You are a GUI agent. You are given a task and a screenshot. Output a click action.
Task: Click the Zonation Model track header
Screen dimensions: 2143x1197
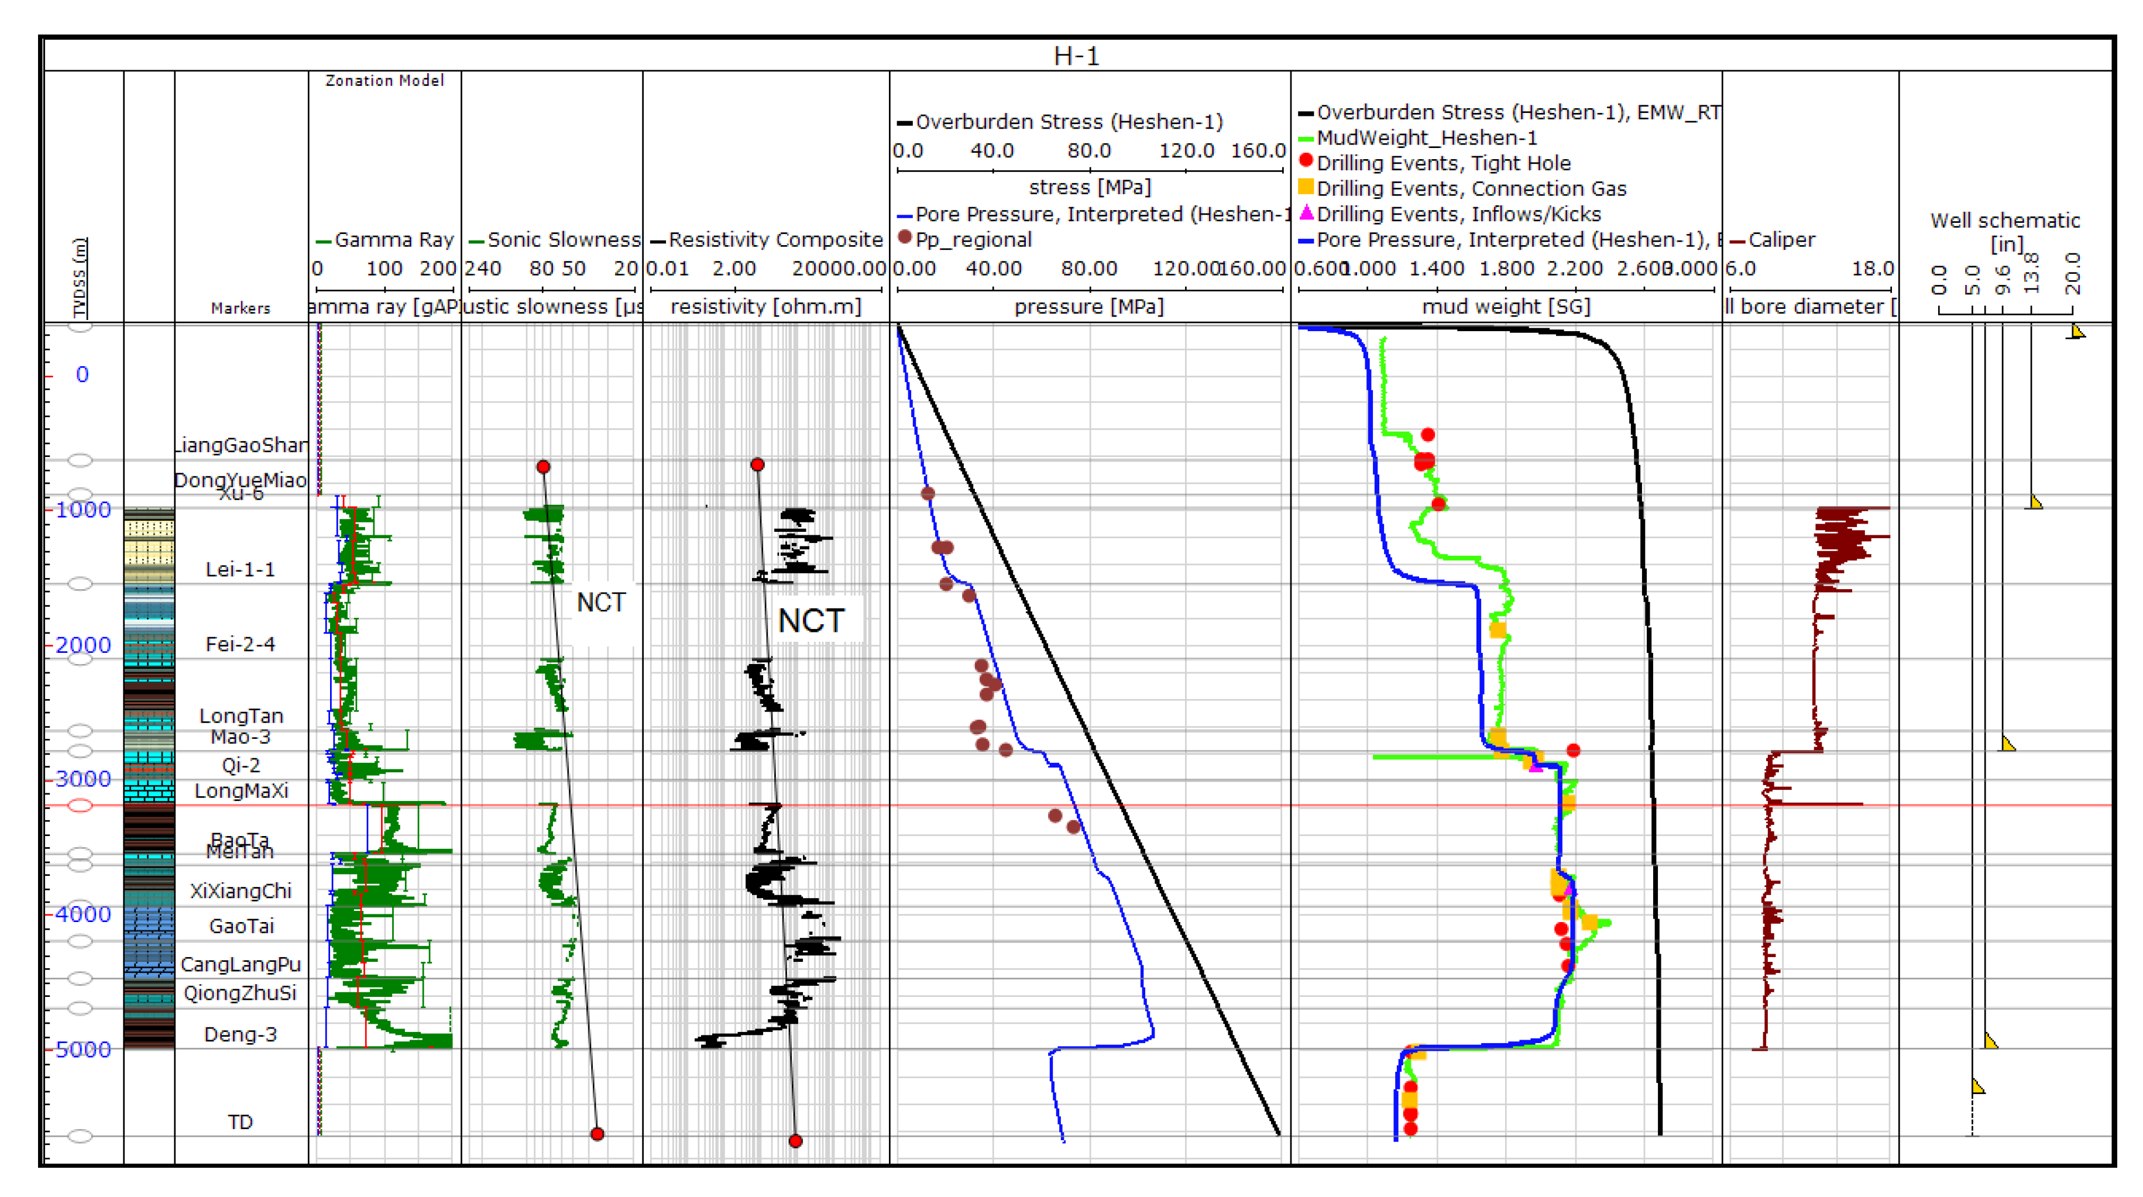[x=384, y=81]
